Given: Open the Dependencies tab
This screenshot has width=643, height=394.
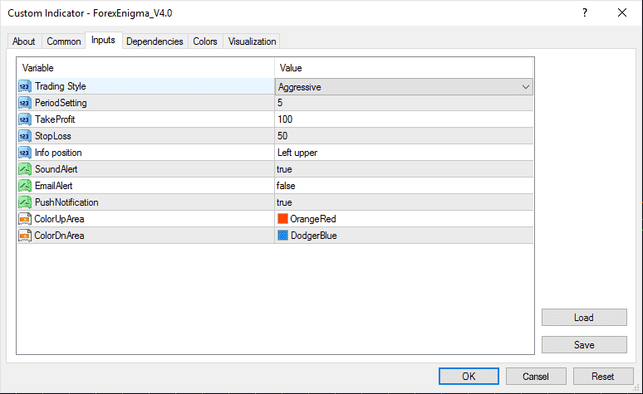Looking at the screenshot, I should tap(155, 41).
